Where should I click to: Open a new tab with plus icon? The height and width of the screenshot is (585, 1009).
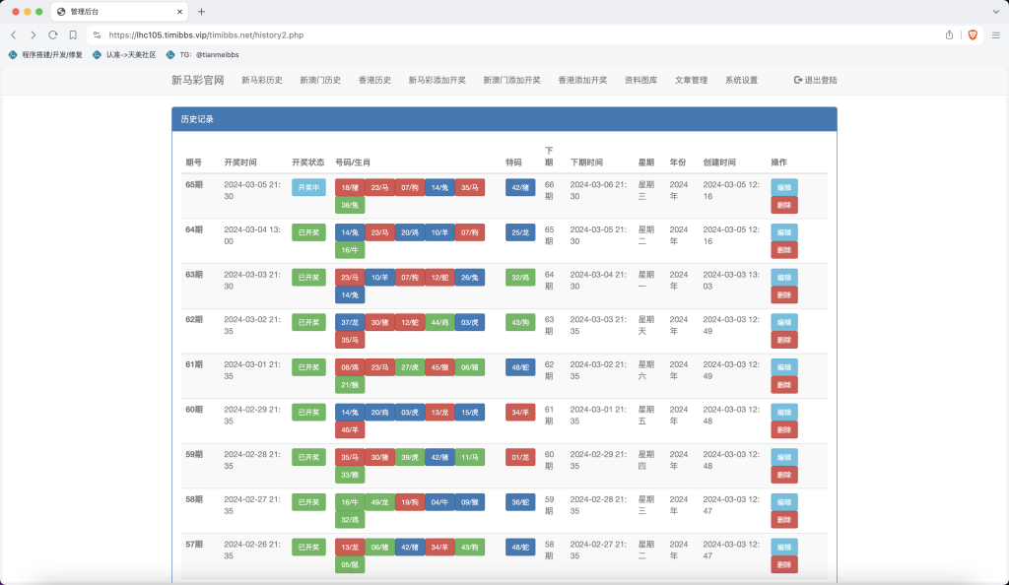(x=201, y=12)
